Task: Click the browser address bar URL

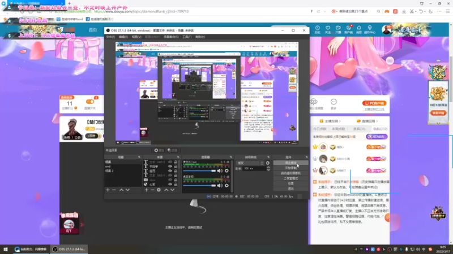Action: tap(141, 11)
